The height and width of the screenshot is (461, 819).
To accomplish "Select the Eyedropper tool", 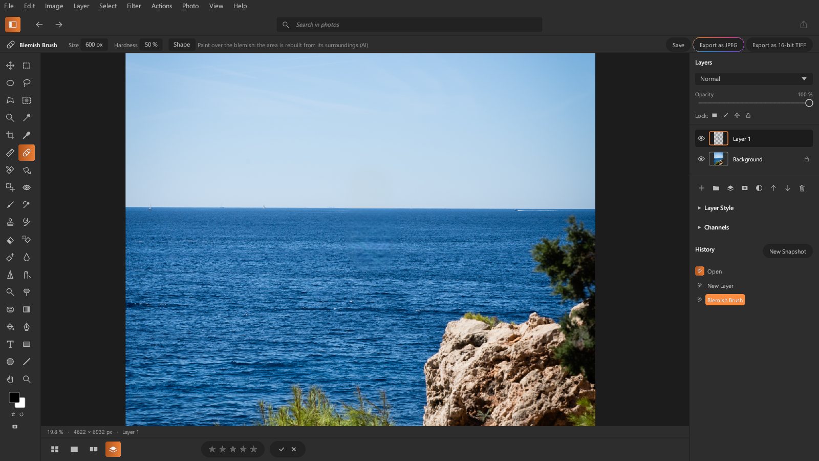I will click(x=27, y=135).
